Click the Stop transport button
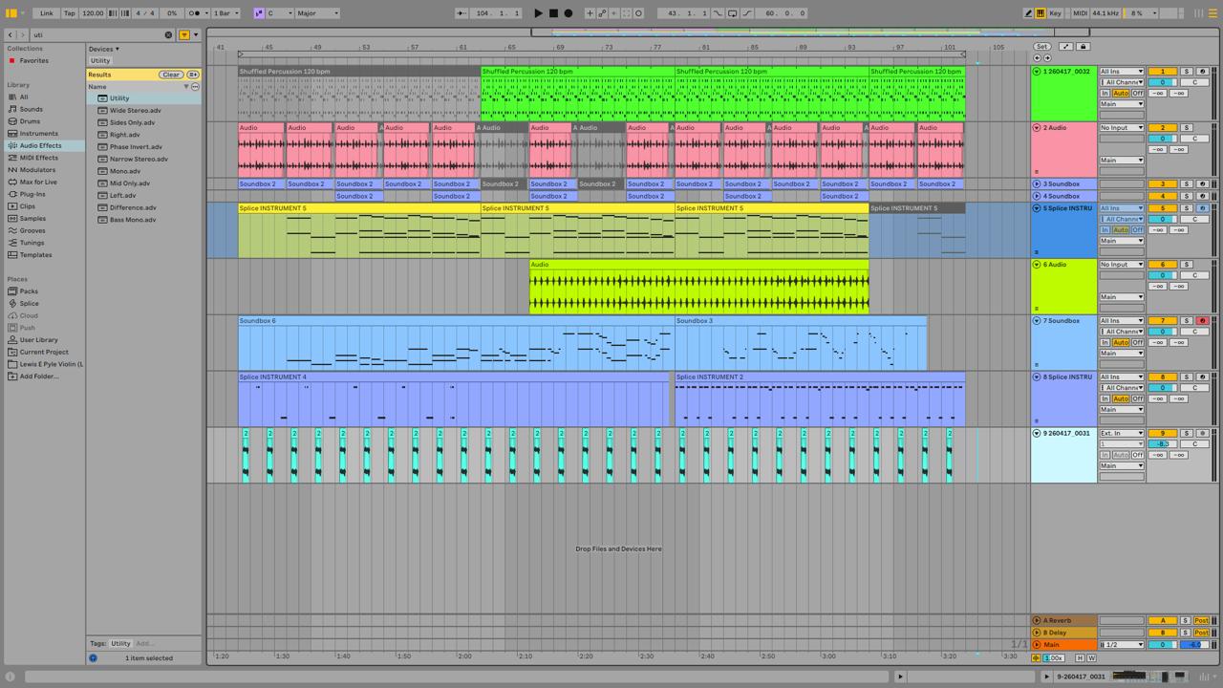Image resolution: width=1223 pixels, height=688 pixels. tap(553, 13)
